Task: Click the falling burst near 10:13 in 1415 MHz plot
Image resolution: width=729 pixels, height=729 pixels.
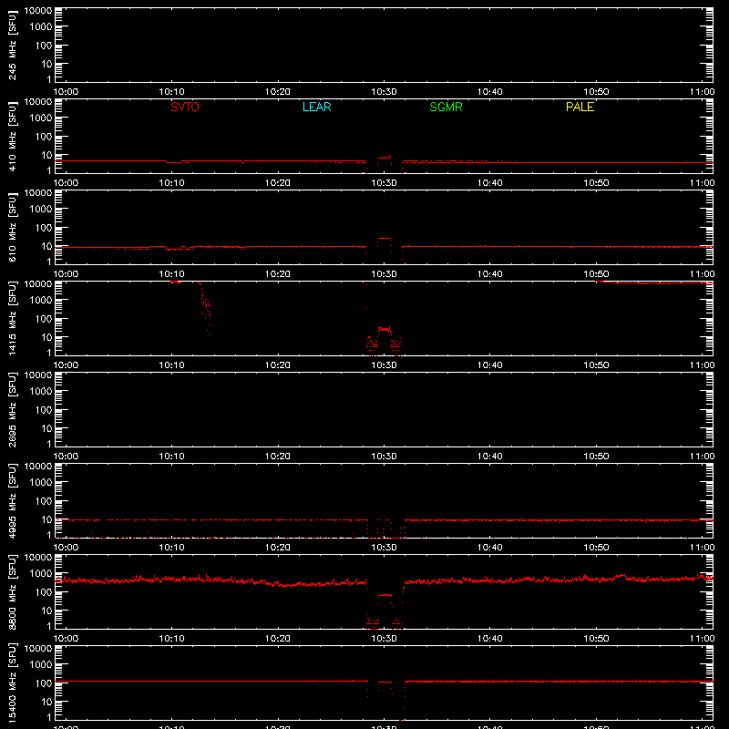Action: [x=205, y=308]
